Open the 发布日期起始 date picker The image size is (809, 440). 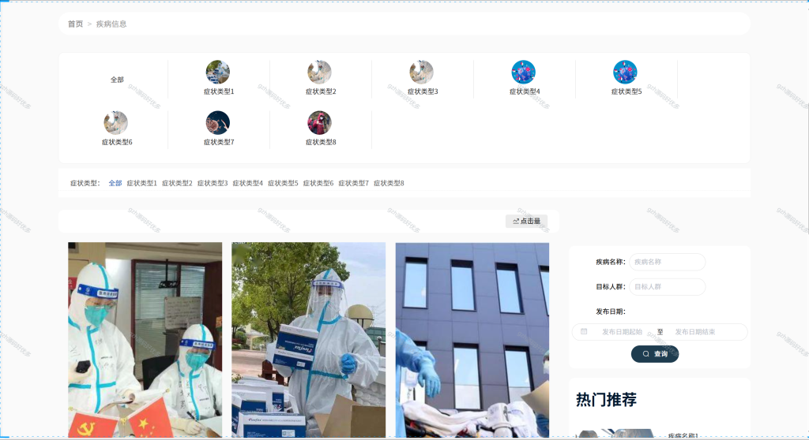point(622,332)
